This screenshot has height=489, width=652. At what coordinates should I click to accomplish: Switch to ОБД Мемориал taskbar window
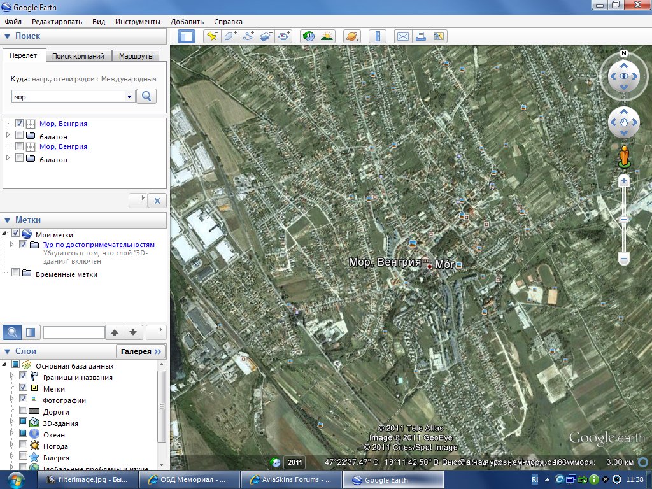point(189,480)
